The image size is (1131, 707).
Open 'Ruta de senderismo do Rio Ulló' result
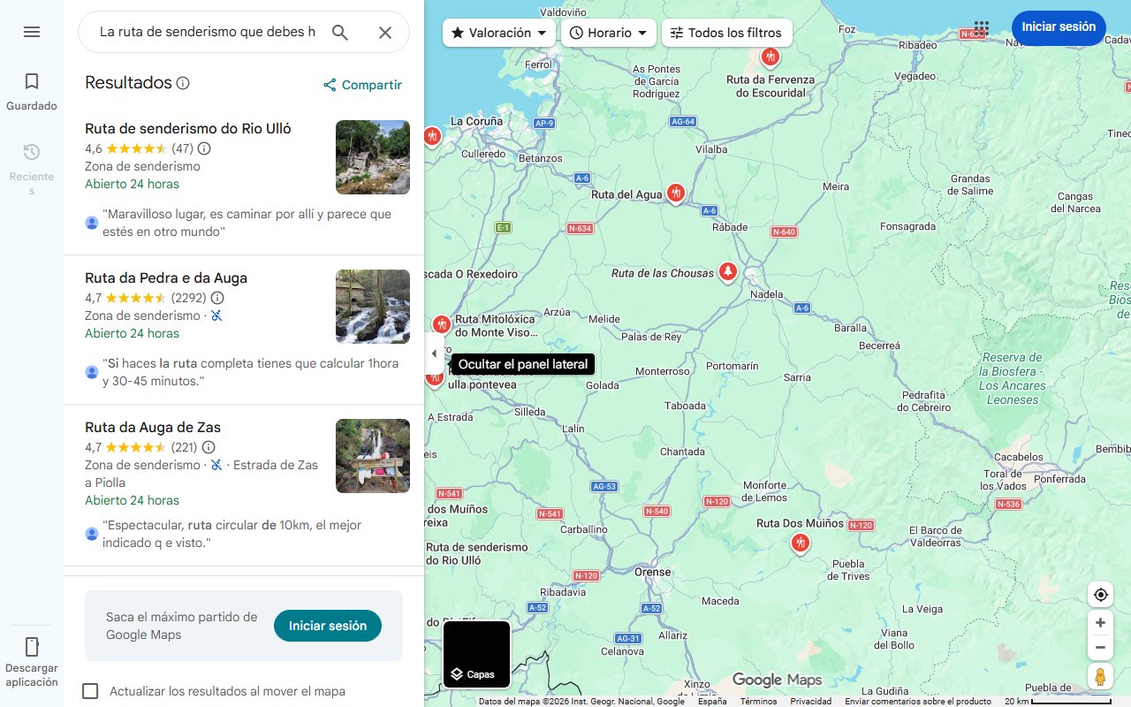187,128
